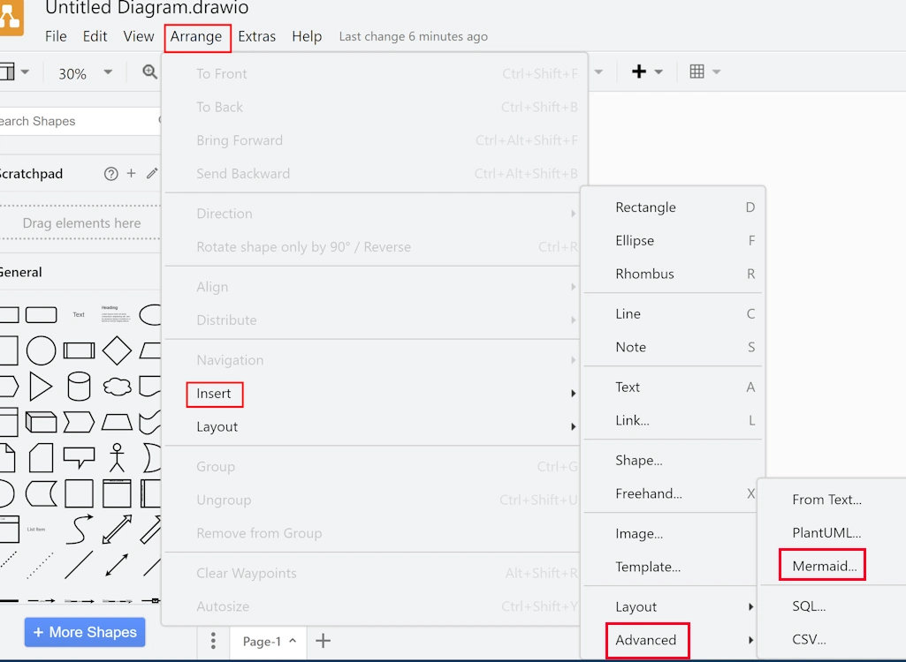Viewport: 906px width, 662px height.
Task: Expand the Layout submenu under Insert in Arrange
Action: (371, 427)
